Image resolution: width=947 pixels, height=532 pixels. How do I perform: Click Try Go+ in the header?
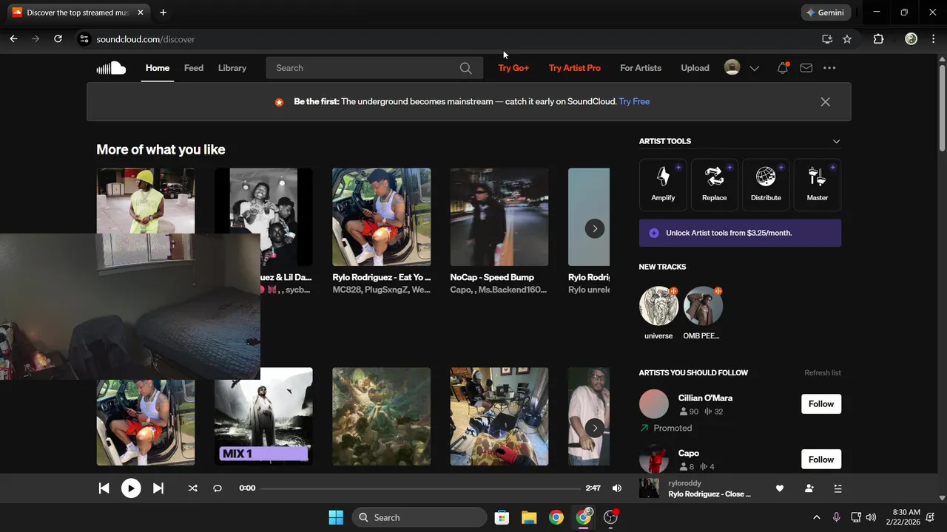tap(513, 68)
